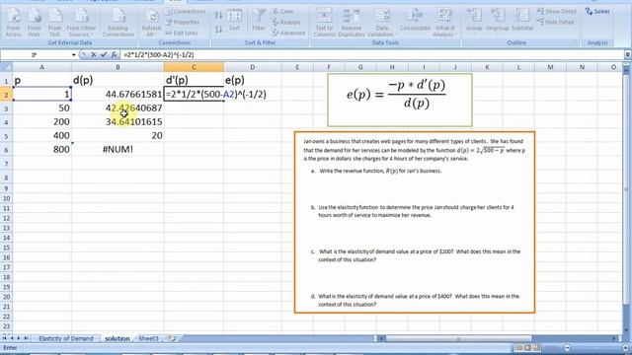Image resolution: width=632 pixels, height=355 pixels.
Task: Click the connection Properties button
Action: [x=183, y=22]
